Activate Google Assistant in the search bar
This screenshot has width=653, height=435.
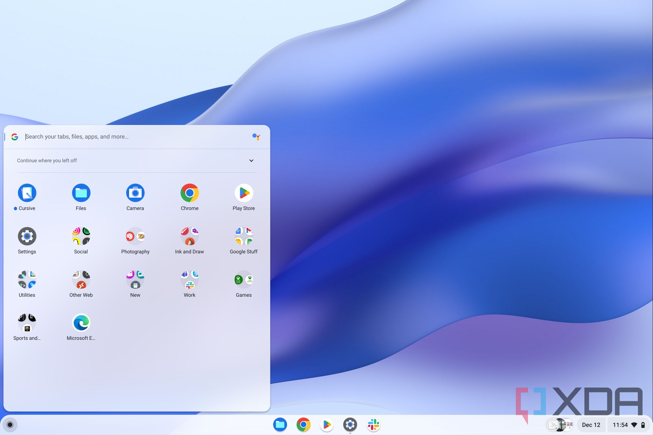click(256, 137)
